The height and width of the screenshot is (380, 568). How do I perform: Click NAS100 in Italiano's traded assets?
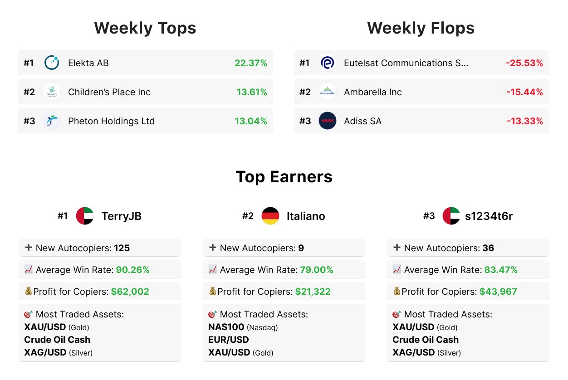[226, 327]
